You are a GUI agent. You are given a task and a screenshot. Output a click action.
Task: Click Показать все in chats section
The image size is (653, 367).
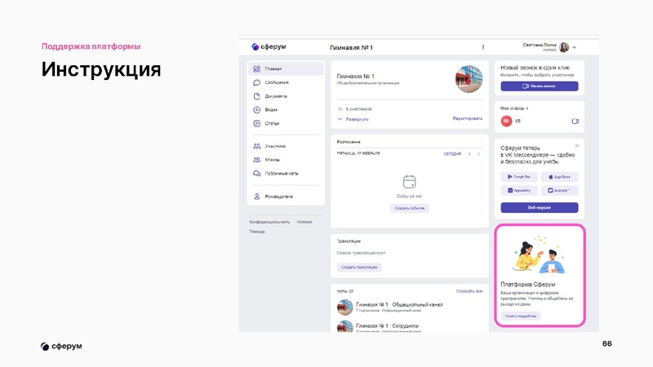tap(469, 291)
